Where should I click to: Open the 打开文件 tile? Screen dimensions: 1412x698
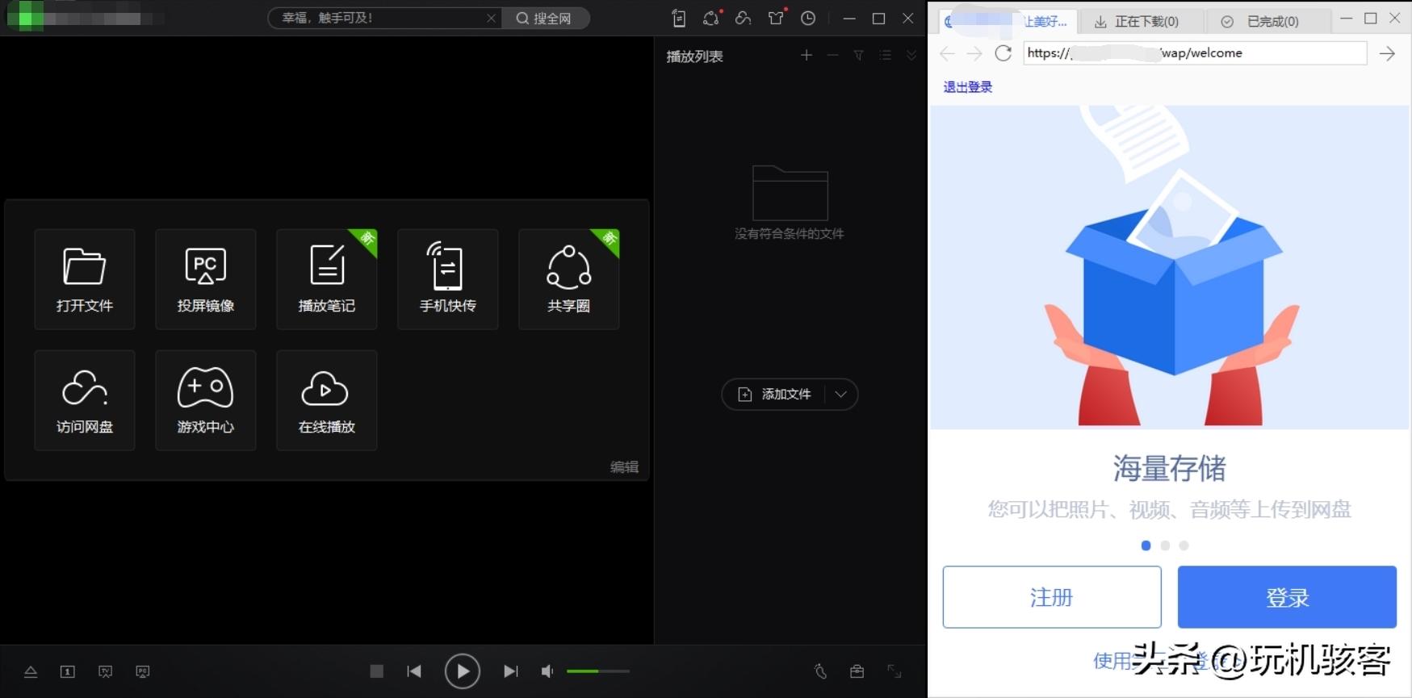[x=85, y=279]
